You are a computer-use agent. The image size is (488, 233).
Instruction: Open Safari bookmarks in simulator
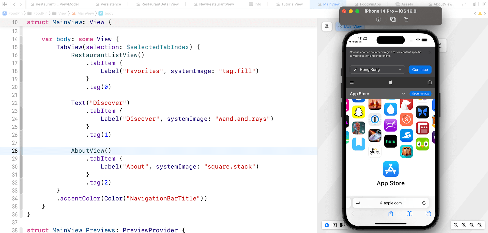(x=409, y=214)
